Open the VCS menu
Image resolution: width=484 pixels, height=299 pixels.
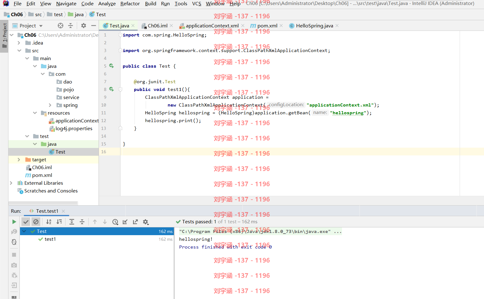pyautogui.click(x=197, y=3)
